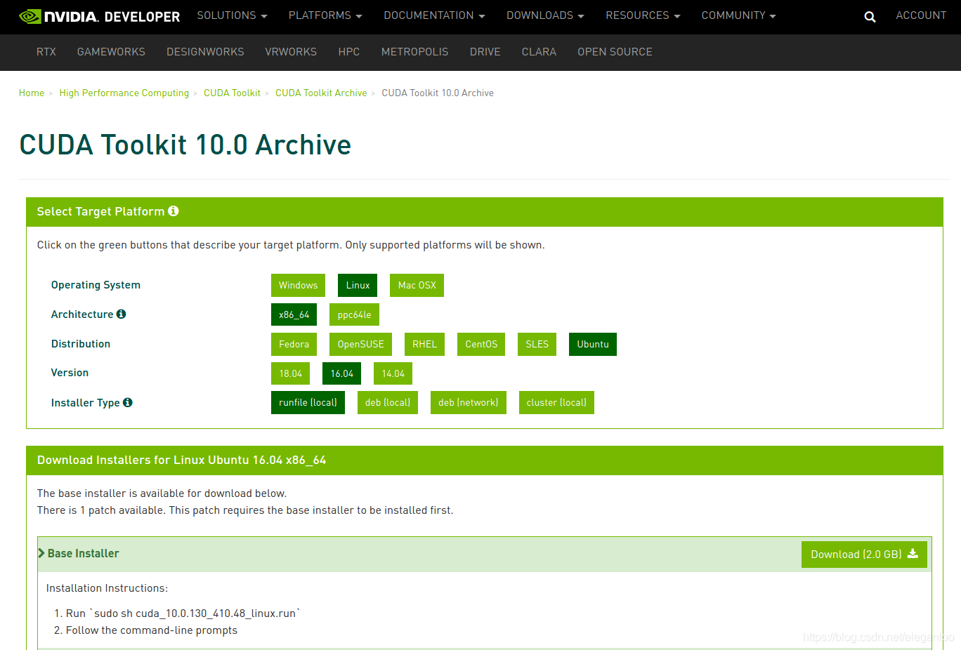Open High Performance Computing breadcrumb
The width and height of the screenshot is (961, 650).
point(124,93)
